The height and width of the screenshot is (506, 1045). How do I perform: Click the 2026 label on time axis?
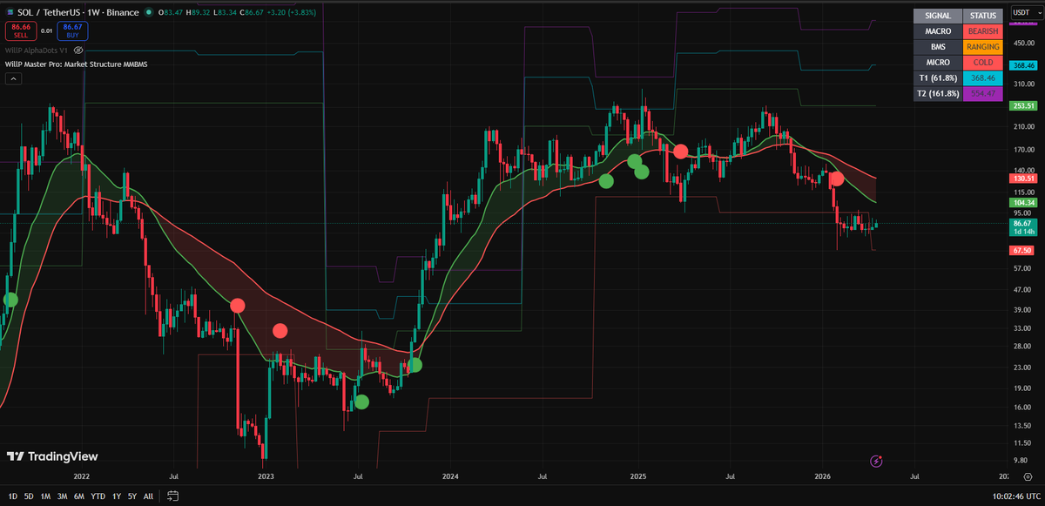click(x=823, y=477)
